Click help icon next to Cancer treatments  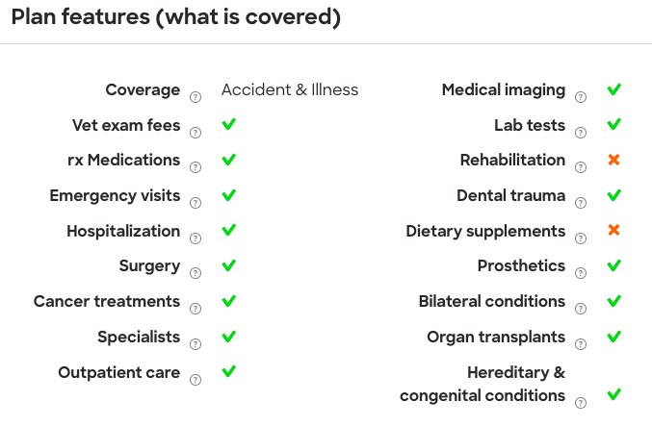click(196, 309)
